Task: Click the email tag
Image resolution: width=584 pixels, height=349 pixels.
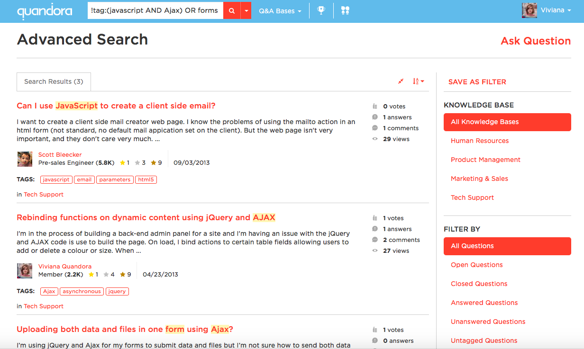Action: point(84,179)
